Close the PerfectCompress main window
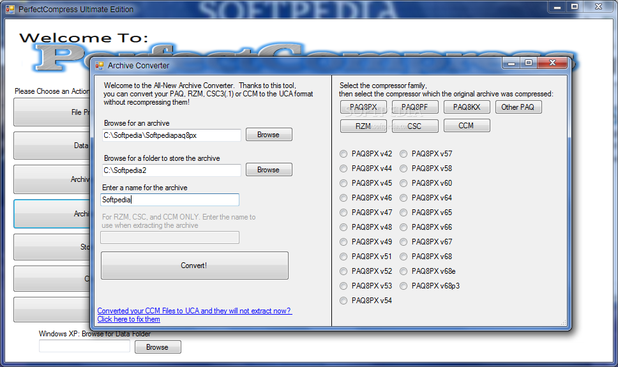The image size is (618, 367). pos(598,6)
